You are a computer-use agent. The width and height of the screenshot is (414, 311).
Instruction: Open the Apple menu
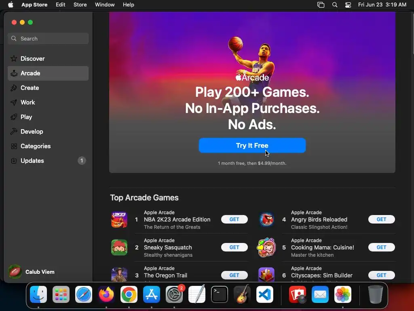click(x=11, y=5)
